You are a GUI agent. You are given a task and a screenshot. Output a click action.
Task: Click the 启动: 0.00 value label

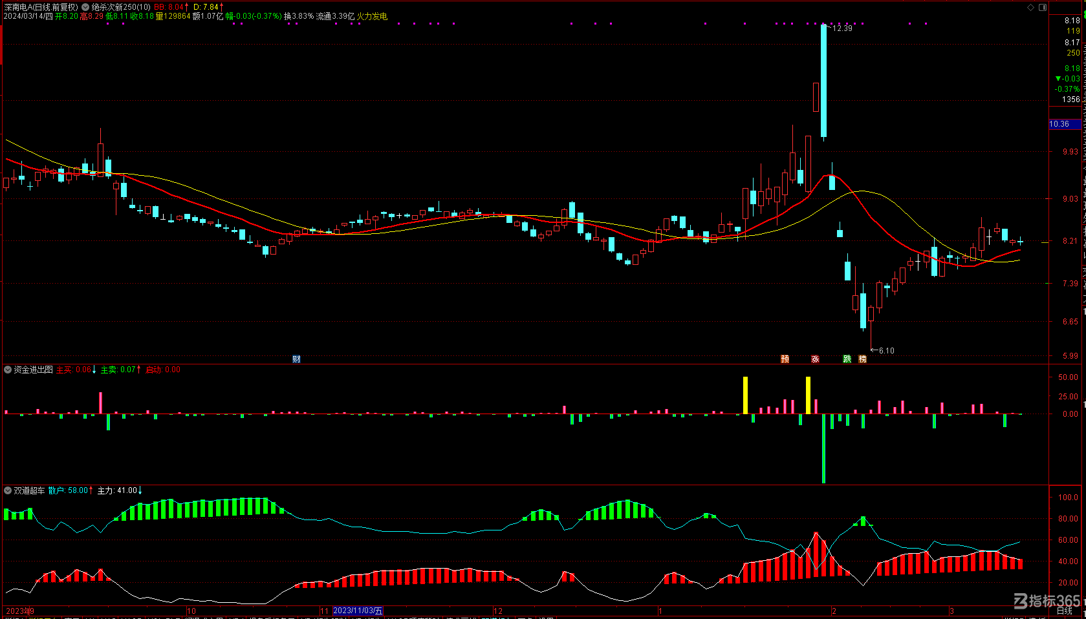tap(162, 370)
